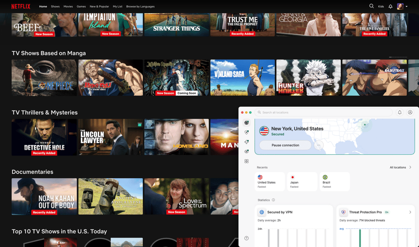The width and height of the screenshot is (419, 247).
Task: Open the Movies menu item
Action: [x=68, y=7]
